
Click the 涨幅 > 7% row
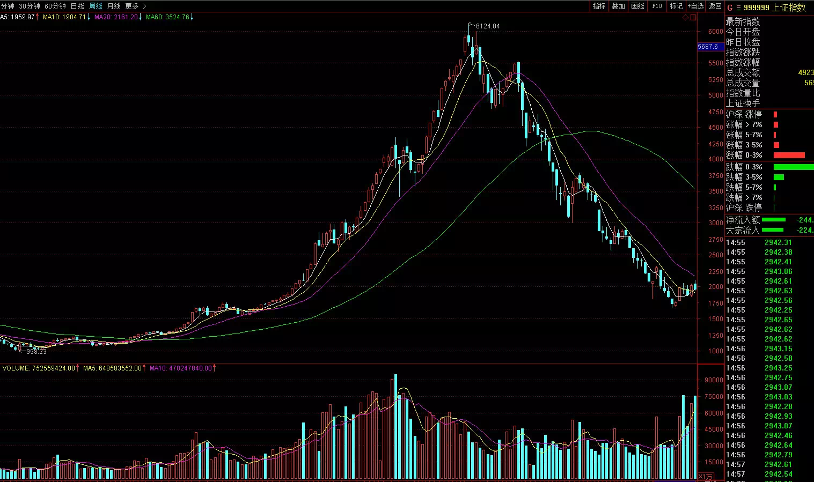coord(769,124)
